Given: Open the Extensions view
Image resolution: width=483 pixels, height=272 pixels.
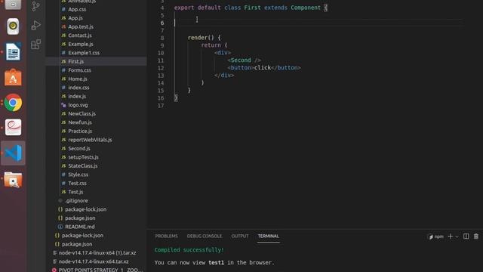Looking at the screenshot, I should 35,45.
